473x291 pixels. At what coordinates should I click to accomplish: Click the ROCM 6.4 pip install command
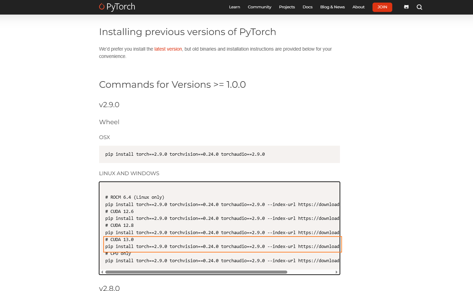[x=222, y=204]
